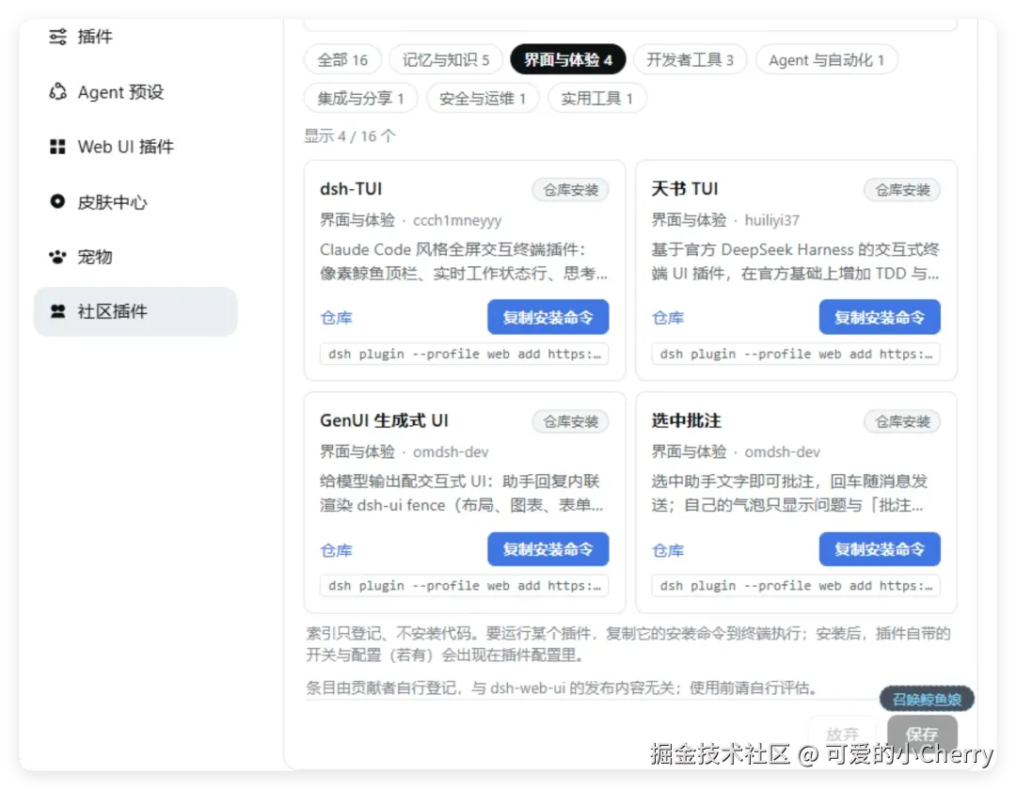Screen dimensions: 1016x790
Task: Click the dsh-TUI card title
Action: click(351, 189)
